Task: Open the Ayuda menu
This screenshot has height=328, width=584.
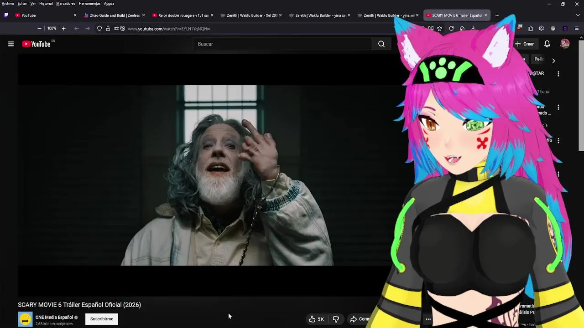Action: (x=109, y=4)
